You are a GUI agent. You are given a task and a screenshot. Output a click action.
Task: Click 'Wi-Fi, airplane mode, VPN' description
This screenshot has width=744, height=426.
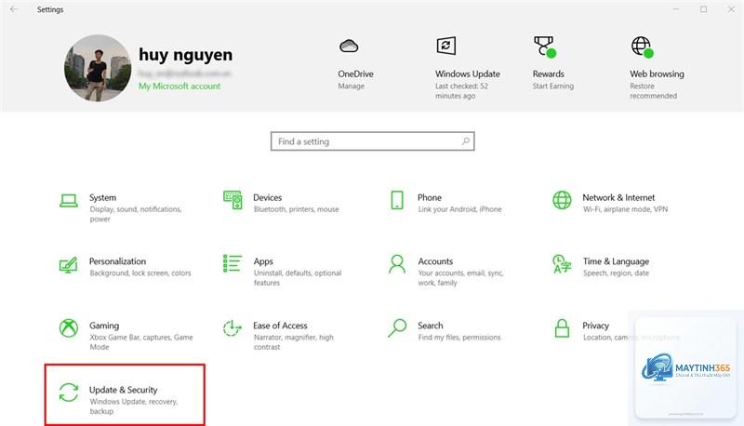click(625, 209)
